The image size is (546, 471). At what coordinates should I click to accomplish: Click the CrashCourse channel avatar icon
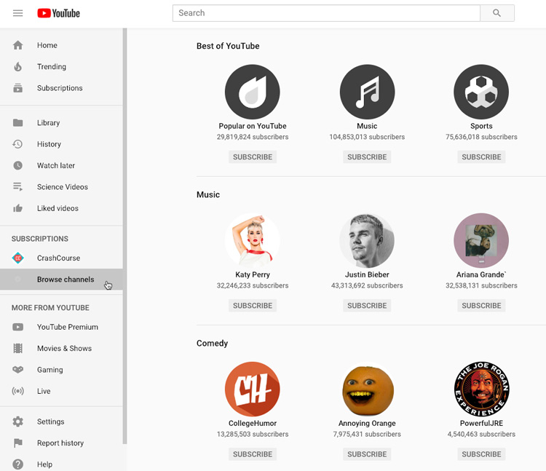[x=17, y=258]
